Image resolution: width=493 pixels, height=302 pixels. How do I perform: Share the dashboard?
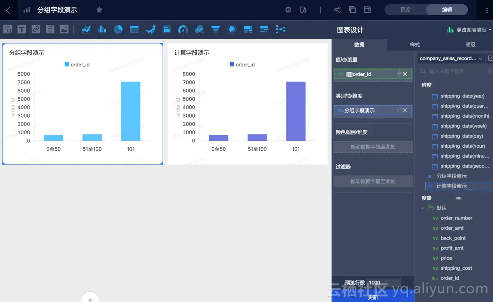click(x=337, y=10)
